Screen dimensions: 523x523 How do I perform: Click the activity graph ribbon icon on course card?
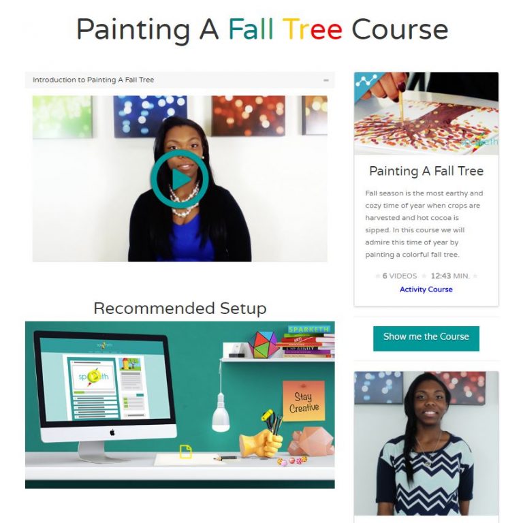(366, 81)
